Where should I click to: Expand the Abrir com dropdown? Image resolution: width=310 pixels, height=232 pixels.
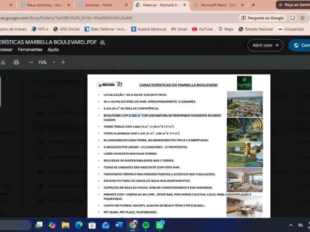pyautogui.click(x=265, y=45)
